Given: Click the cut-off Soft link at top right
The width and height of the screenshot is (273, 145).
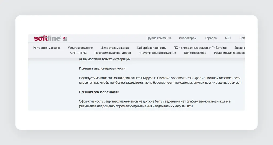Looking at the screenshot, I should (242, 38).
